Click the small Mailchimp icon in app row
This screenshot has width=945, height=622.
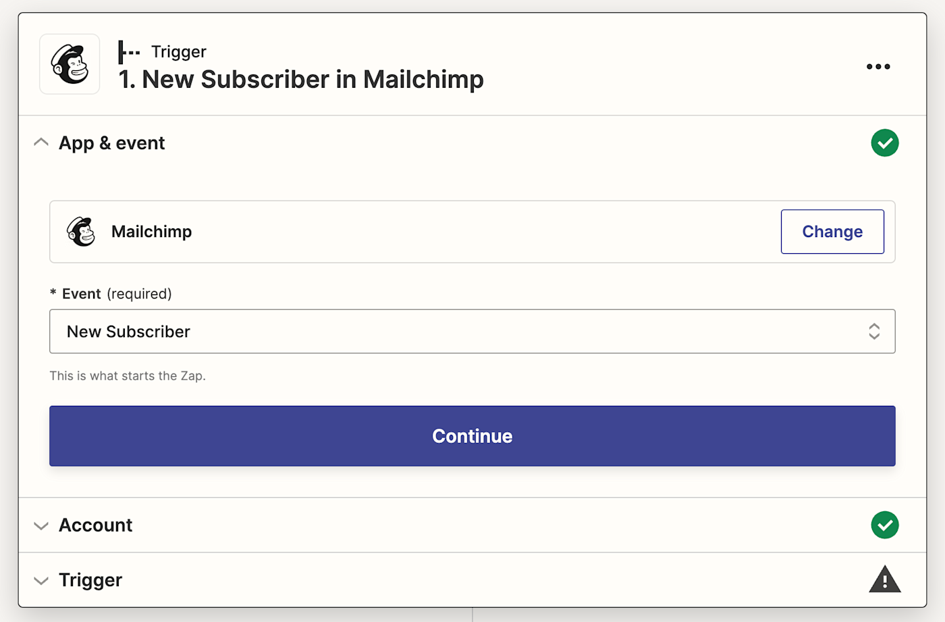coord(81,232)
